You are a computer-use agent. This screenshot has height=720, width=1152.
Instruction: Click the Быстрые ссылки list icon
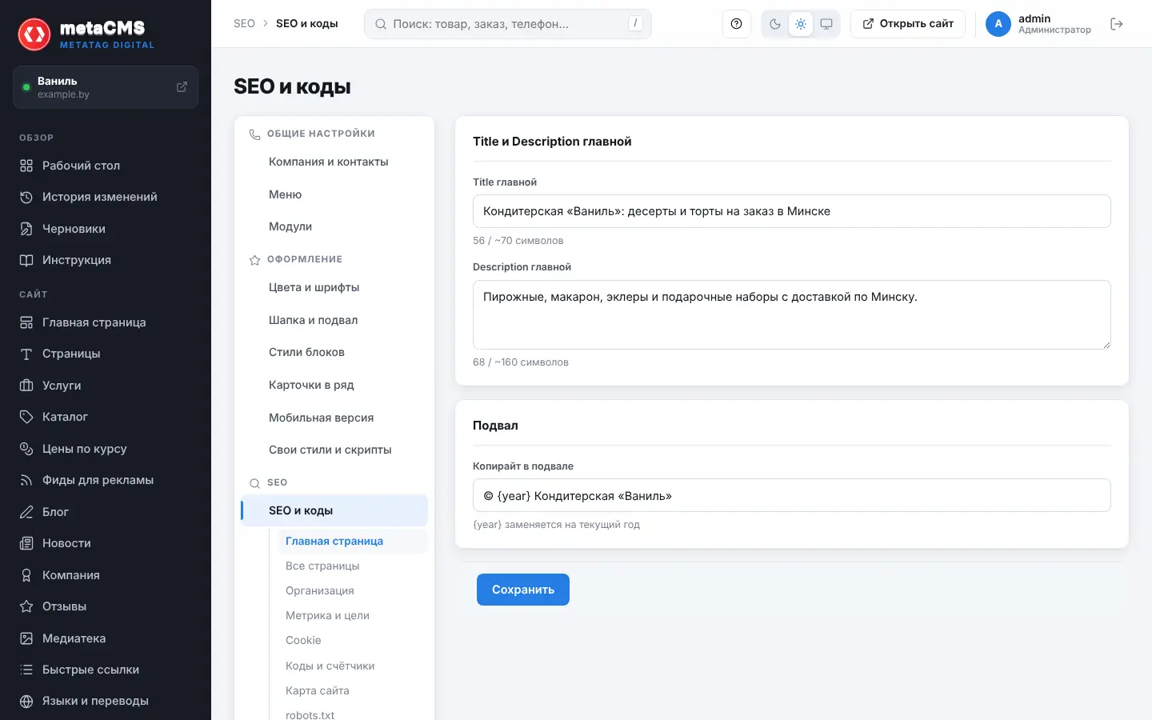(x=26, y=670)
